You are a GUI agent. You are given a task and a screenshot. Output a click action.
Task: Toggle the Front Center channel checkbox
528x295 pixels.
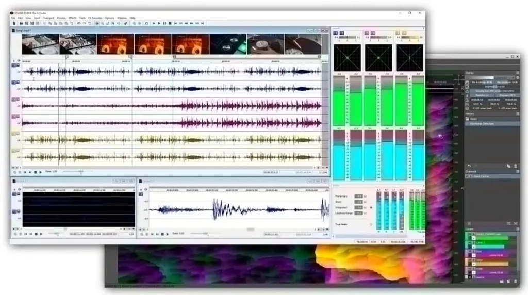pos(467,176)
